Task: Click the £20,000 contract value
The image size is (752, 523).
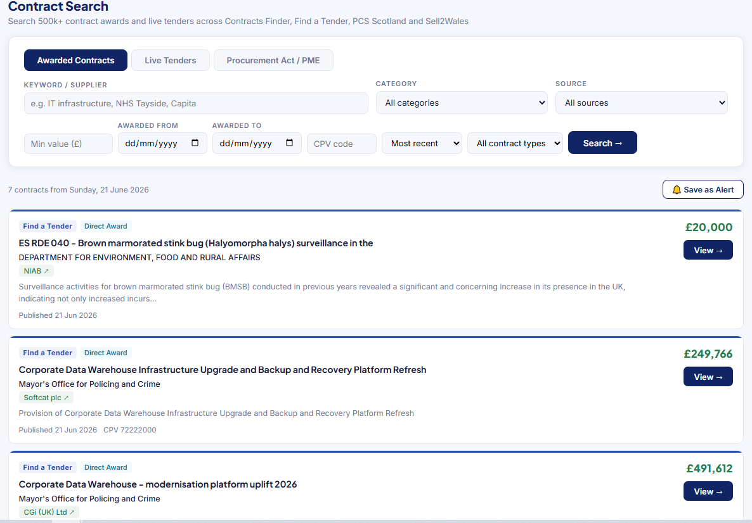Action: 708,227
